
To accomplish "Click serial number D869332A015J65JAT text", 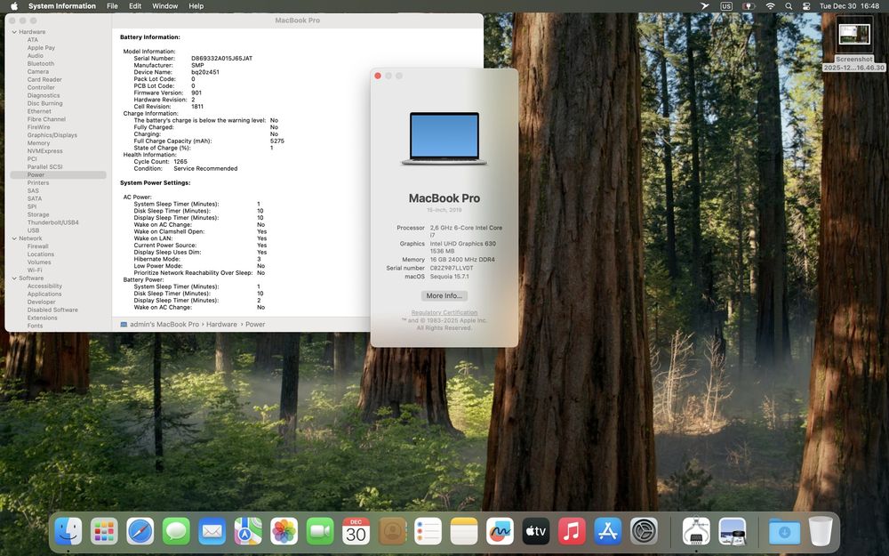I will click(x=221, y=59).
